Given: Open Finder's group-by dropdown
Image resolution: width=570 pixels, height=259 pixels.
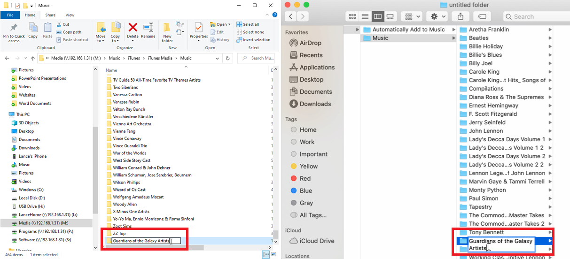Looking at the screenshot, I should [x=412, y=16].
